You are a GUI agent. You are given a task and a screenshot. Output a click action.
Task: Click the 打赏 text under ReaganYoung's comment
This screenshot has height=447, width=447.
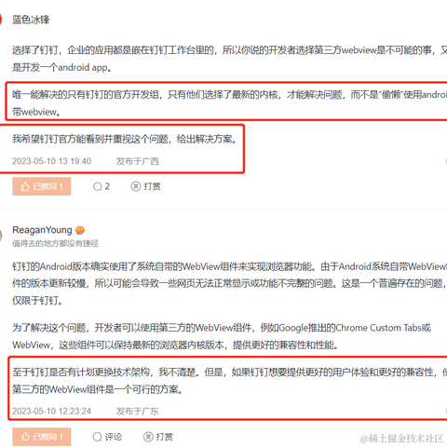(x=164, y=437)
